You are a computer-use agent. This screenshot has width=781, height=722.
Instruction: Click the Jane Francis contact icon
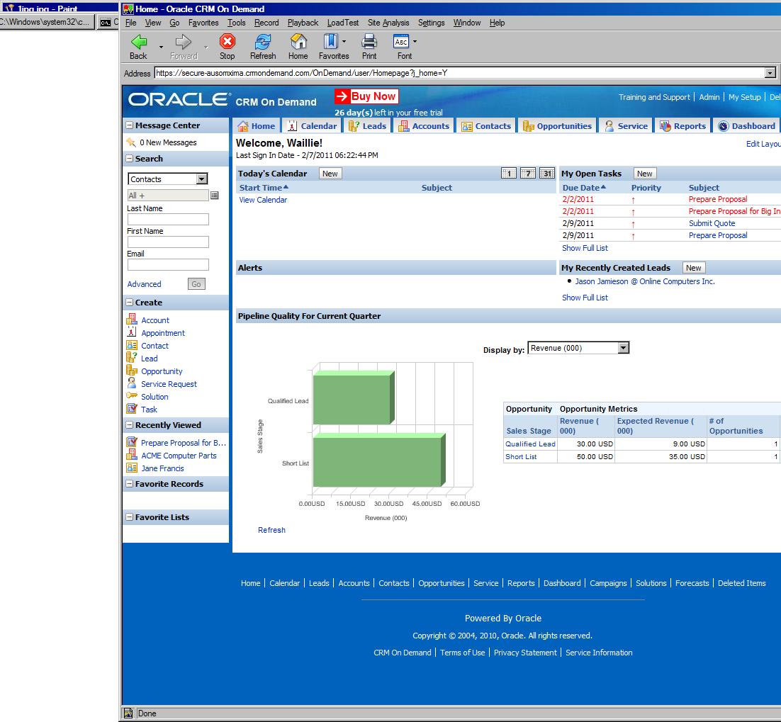pyautogui.click(x=132, y=468)
